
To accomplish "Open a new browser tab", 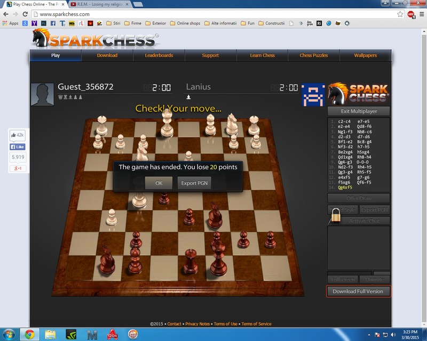I will [138, 4].
